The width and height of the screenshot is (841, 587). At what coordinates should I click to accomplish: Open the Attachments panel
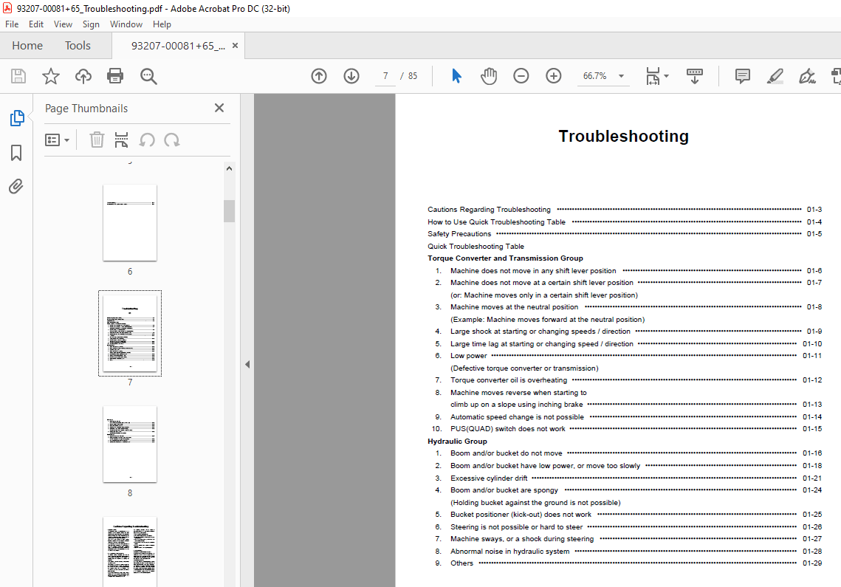pos(16,186)
